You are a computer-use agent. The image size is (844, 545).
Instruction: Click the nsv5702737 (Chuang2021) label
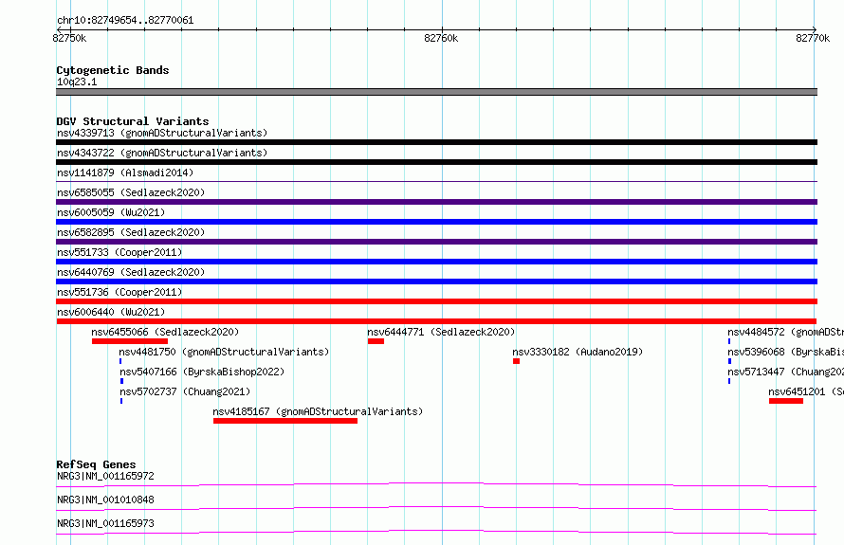click(x=185, y=391)
